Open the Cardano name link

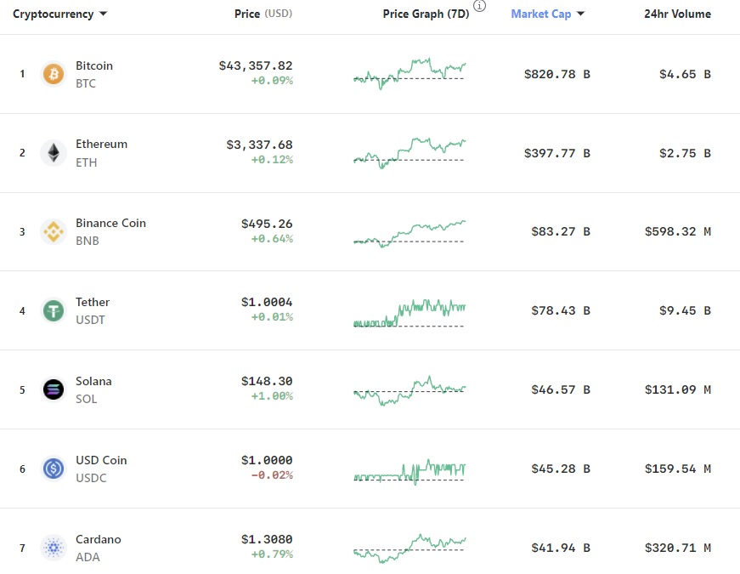(99, 539)
